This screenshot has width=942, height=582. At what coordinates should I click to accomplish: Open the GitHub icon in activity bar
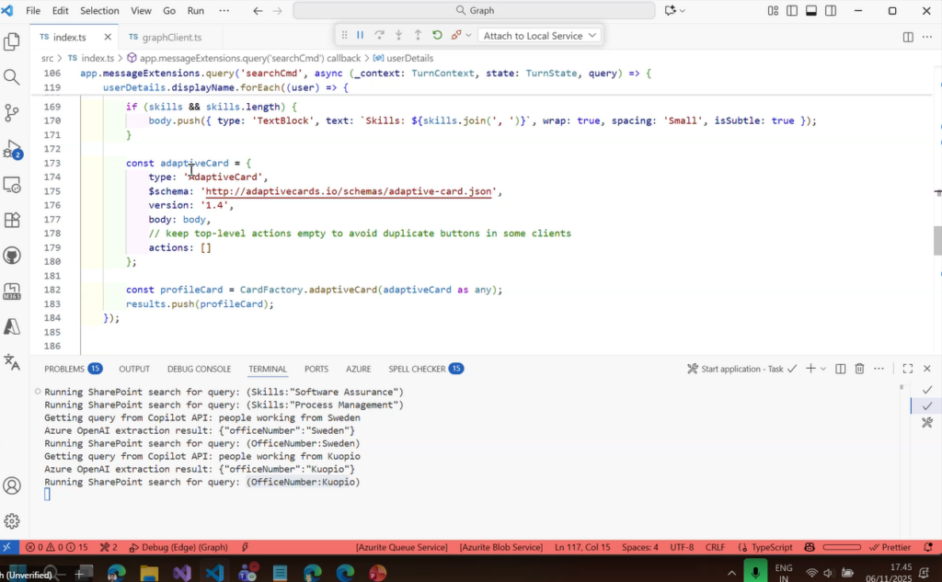12,256
